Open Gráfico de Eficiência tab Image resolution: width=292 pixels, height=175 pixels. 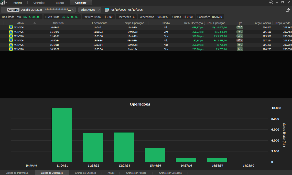coord(85,173)
